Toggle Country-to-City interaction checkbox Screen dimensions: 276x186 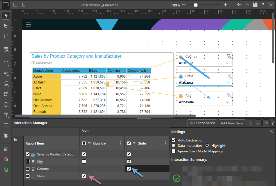tap(84, 161)
